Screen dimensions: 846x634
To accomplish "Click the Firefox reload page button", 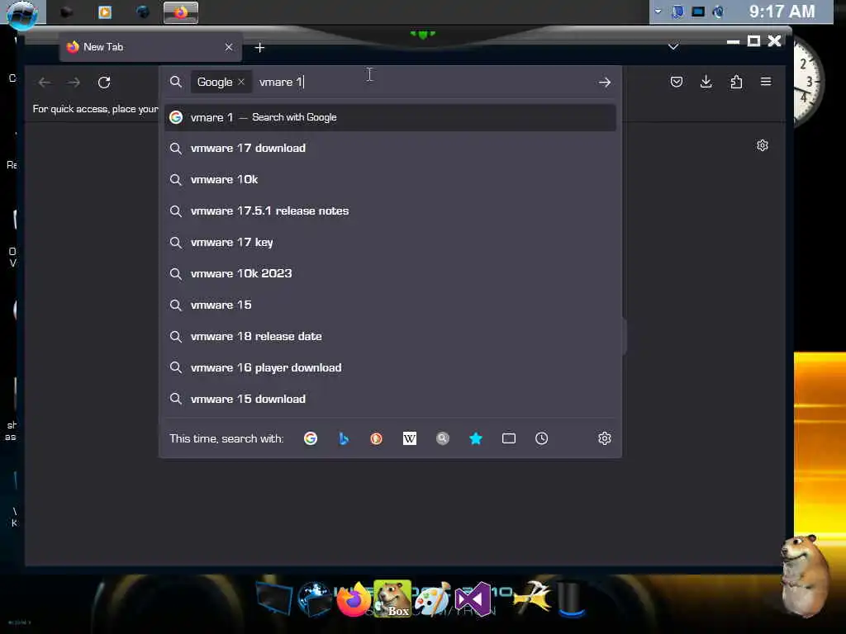I will 104,82.
